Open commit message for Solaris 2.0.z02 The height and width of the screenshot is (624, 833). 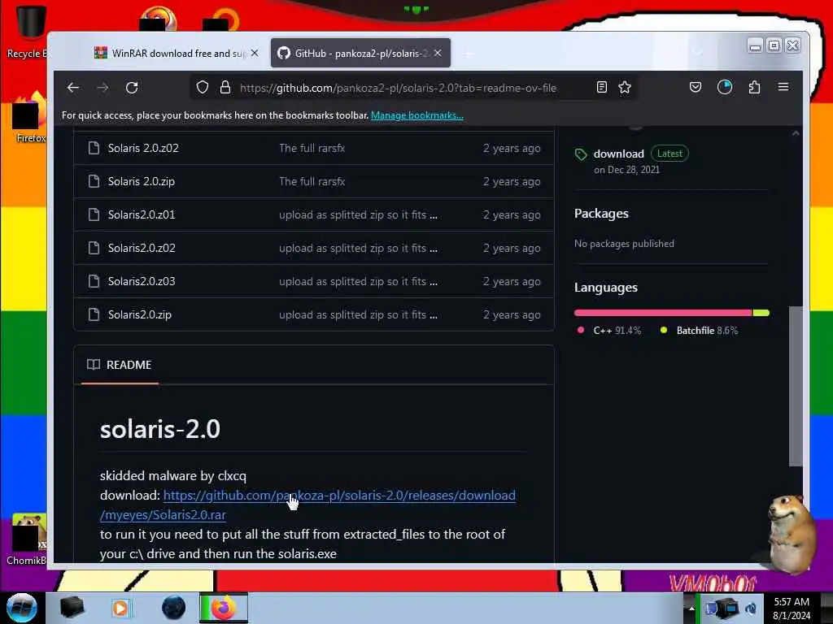click(x=312, y=148)
